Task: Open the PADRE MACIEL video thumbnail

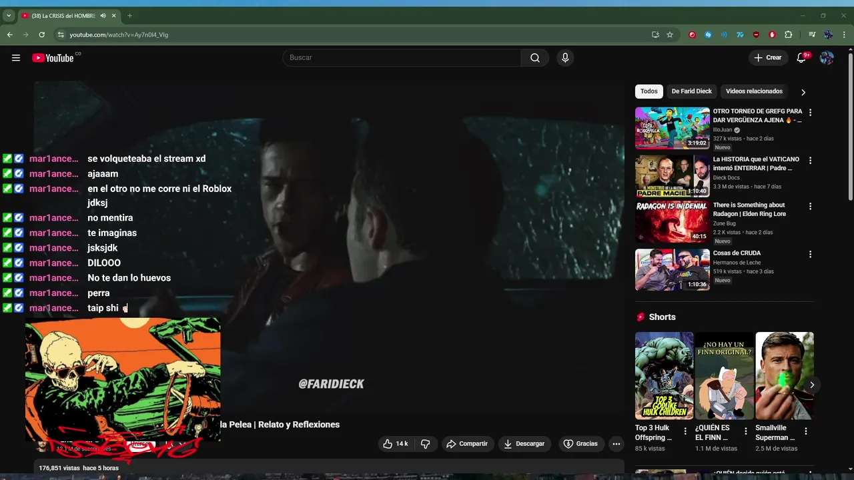Action: (672, 176)
